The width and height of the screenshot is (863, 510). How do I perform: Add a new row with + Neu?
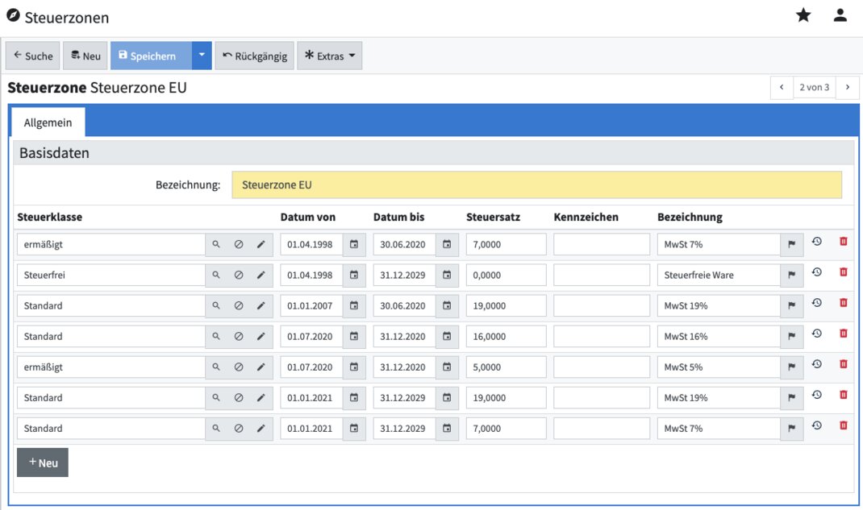coord(43,462)
